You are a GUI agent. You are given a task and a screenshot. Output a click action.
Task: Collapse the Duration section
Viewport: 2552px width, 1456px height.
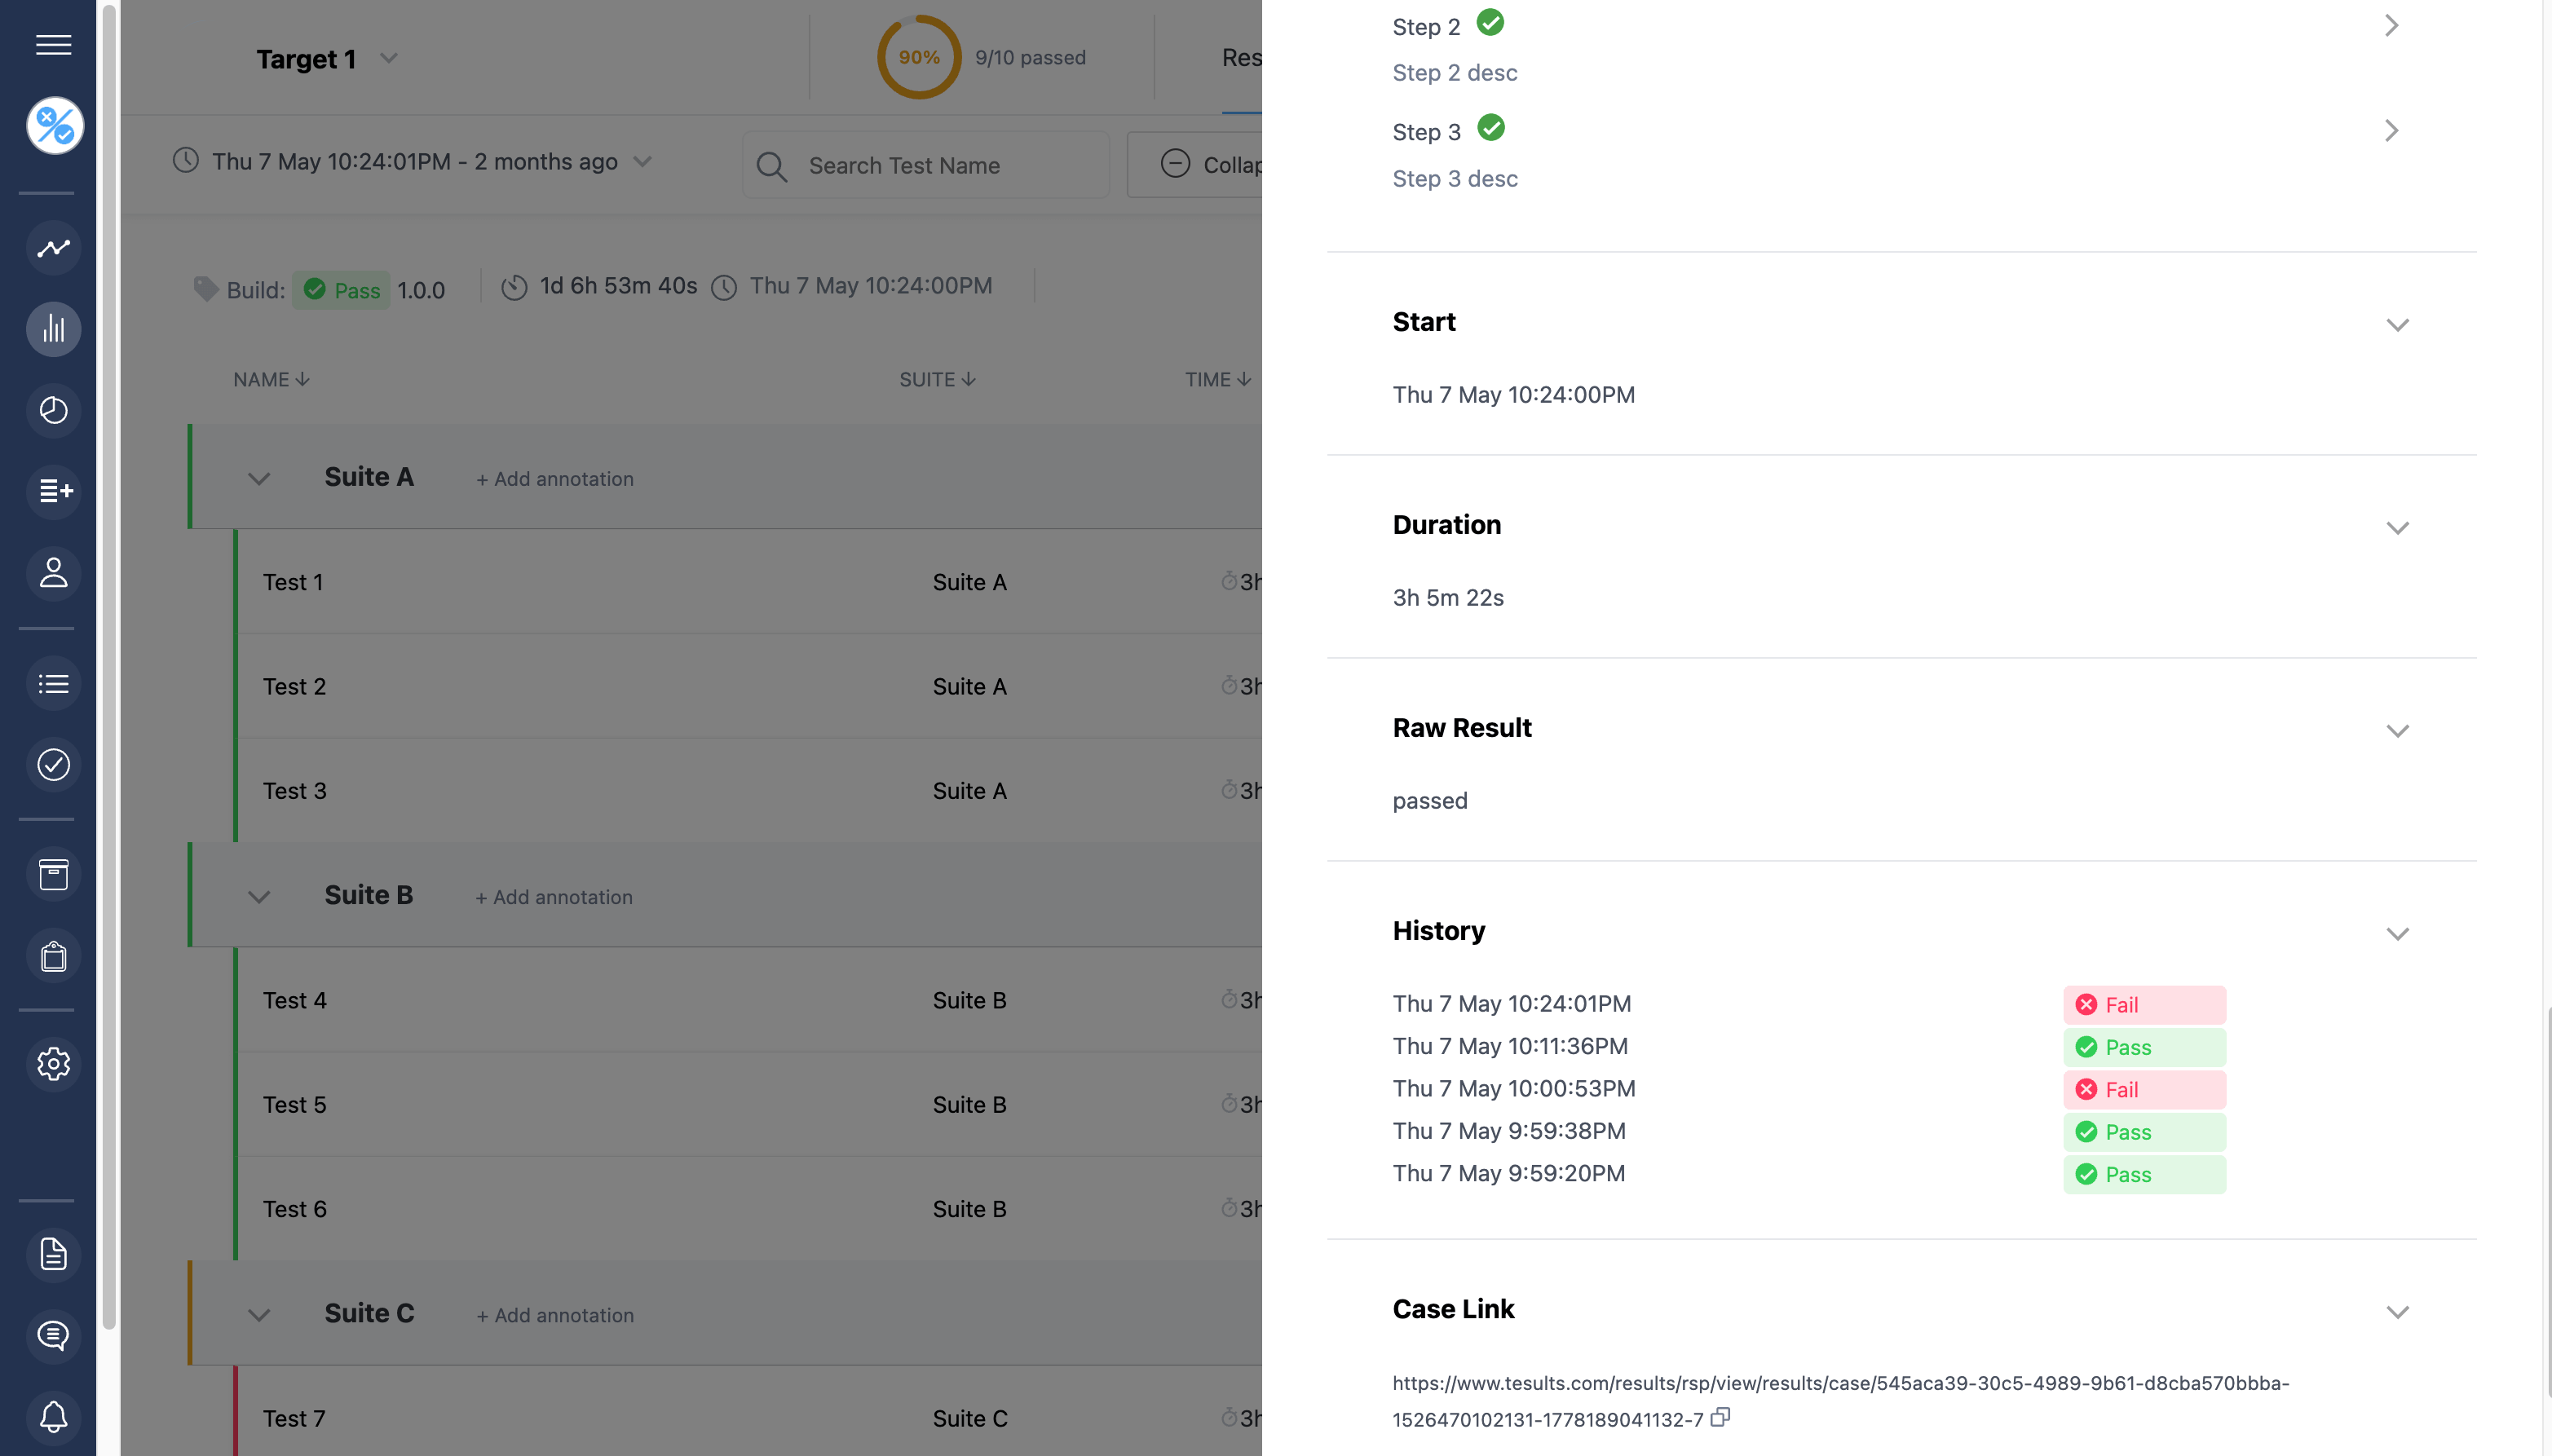pyautogui.click(x=2397, y=528)
